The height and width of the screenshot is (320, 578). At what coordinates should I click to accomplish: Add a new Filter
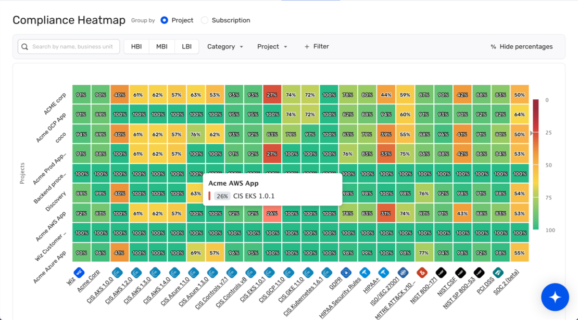317,47
